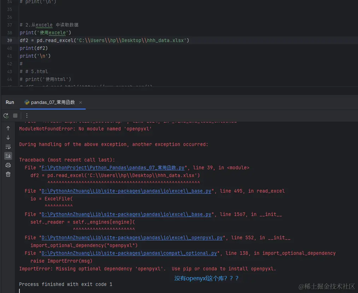
Task: Toggle soft-wrap in console
Action: [8, 147]
